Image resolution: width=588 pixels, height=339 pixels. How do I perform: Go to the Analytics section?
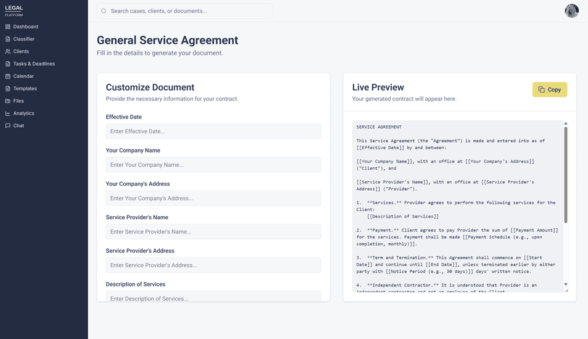tap(24, 113)
